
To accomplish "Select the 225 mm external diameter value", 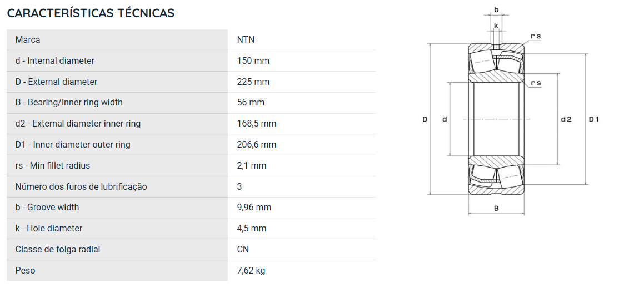I will point(253,82).
